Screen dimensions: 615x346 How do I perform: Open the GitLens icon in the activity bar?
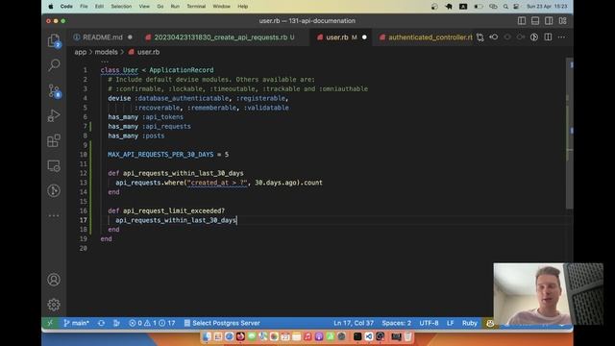[54, 190]
